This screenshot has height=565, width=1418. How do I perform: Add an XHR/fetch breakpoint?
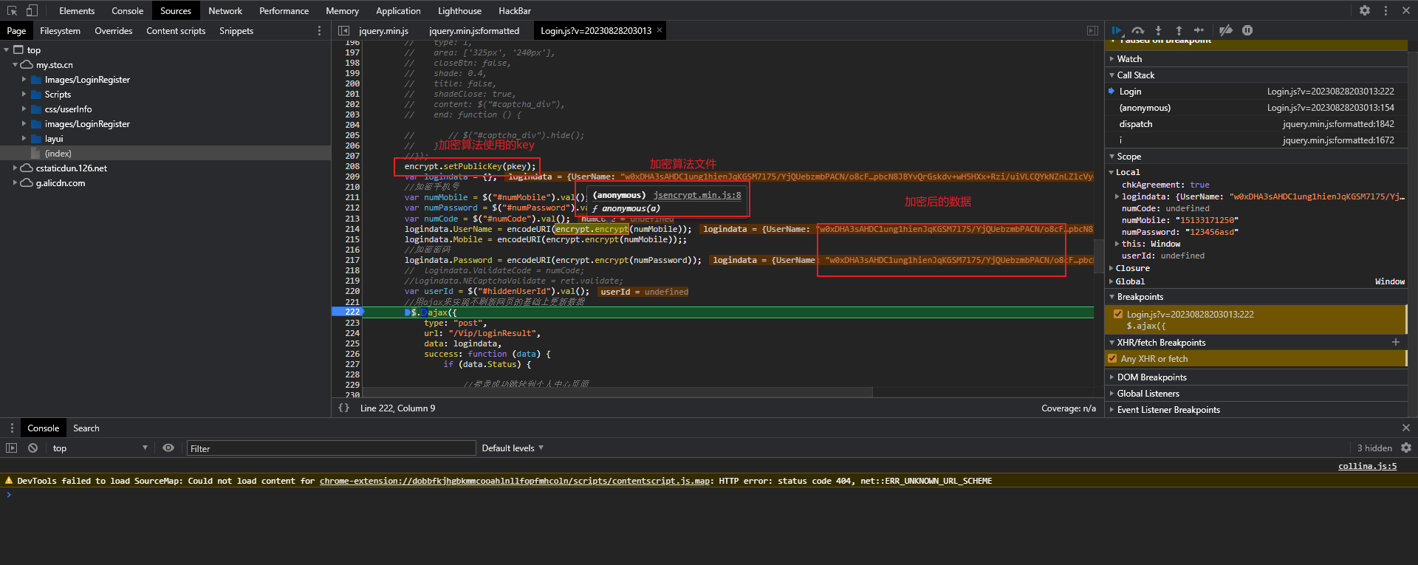1396,342
